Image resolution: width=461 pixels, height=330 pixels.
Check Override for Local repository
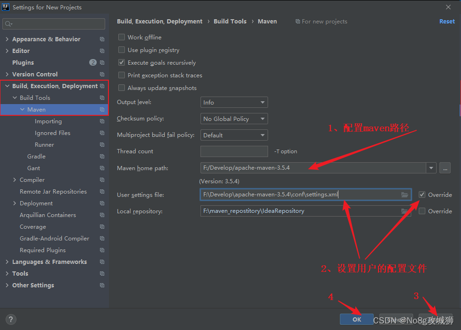pyautogui.click(x=422, y=211)
